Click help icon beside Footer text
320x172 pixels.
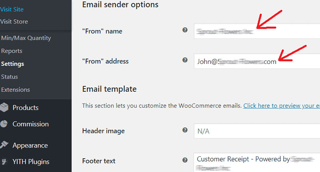[185, 160]
